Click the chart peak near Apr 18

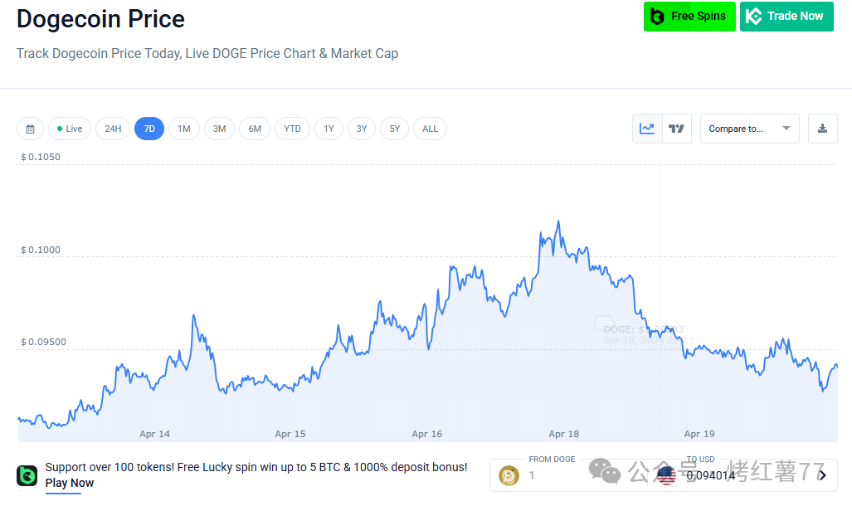(x=558, y=221)
